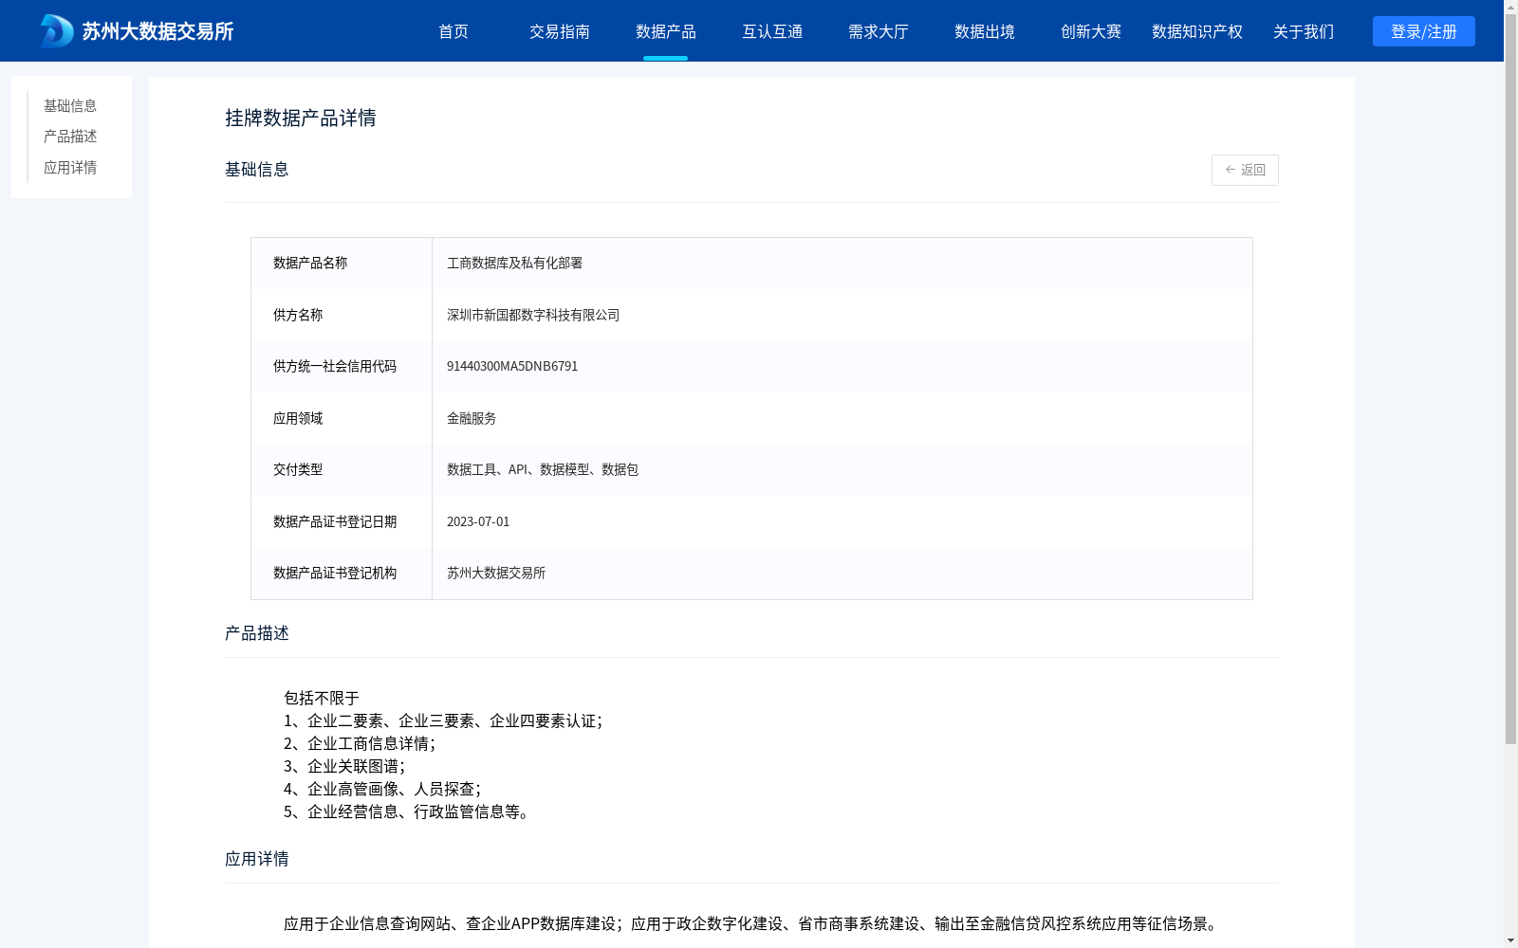Click the 数据产品名称 label cell
Viewport: 1518px width, 948px height.
pos(342,263)
